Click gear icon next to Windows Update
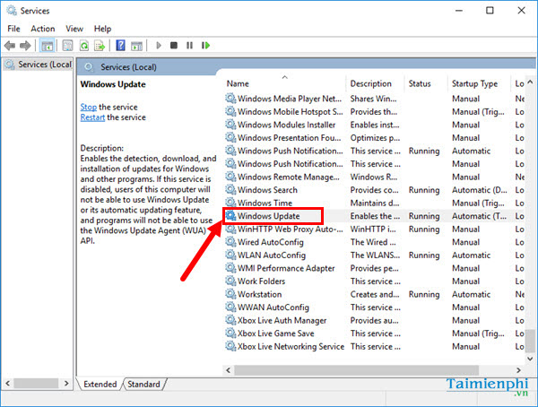The image size is (538, 407). click(x=230, y=216)
